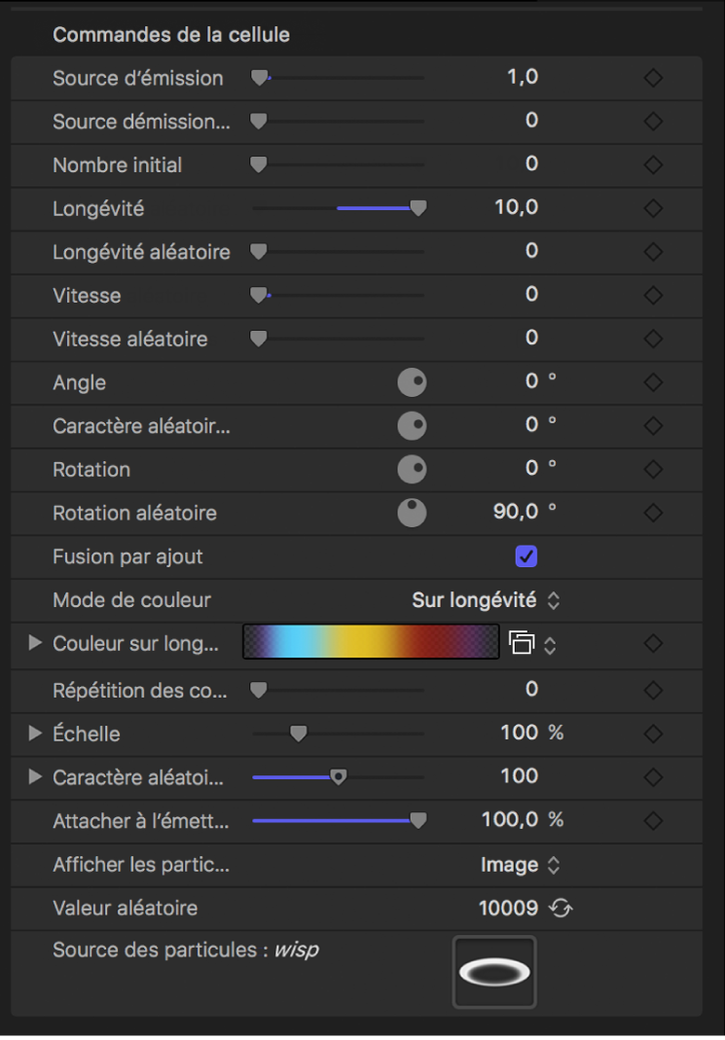Click the gradient preset copy icon
The height and width of the screenshot is (1040, 725).
point(522,643)
